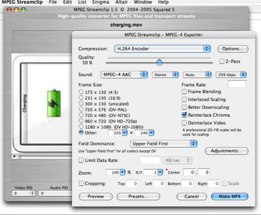
Task: Select the 231 × 130 (16:9) frame size
Action: [x=81, y=98]
